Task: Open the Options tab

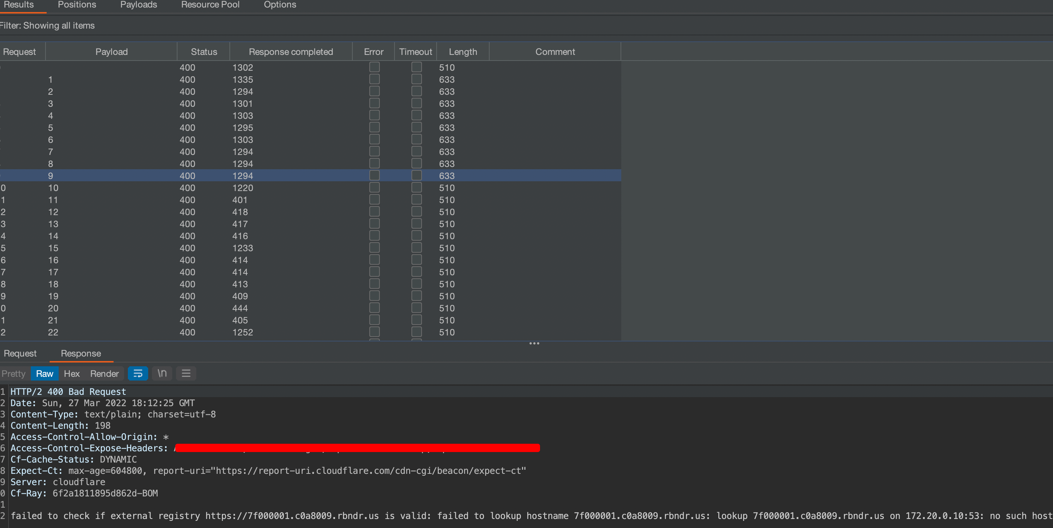Action: 279,5
